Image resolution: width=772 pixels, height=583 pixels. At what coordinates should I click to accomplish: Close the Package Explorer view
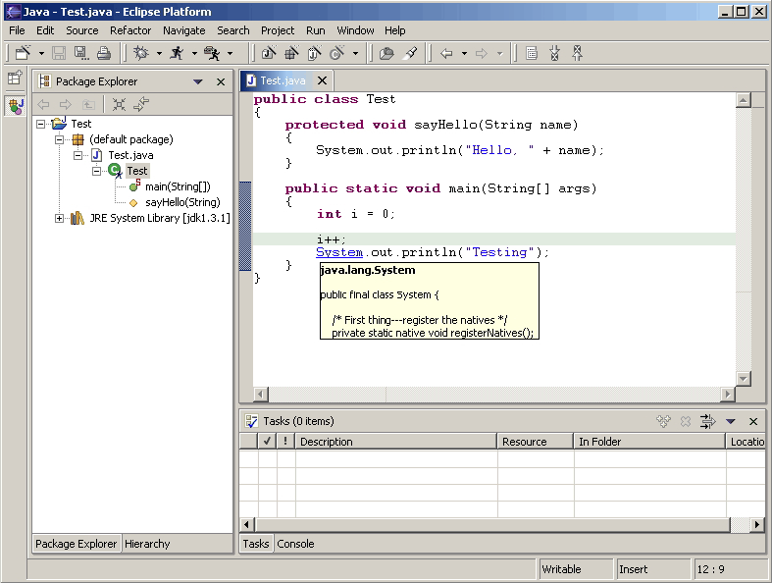click(221, 81)
